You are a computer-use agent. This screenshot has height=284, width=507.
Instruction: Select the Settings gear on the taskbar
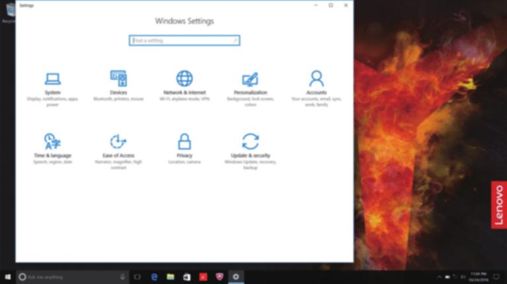[x=236, y=277]
